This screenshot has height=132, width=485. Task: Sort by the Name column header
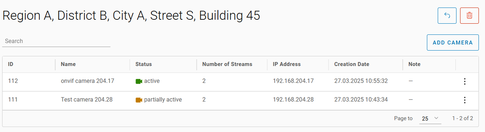click(x=68, y=64)
